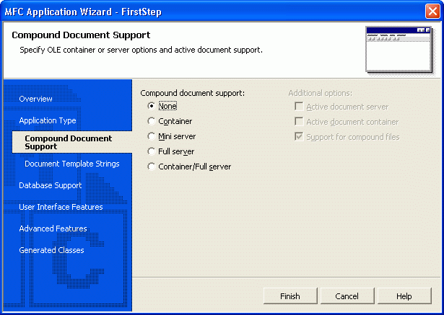Click the window preview icon in header
Screen dimensions: 444x315
399,50
